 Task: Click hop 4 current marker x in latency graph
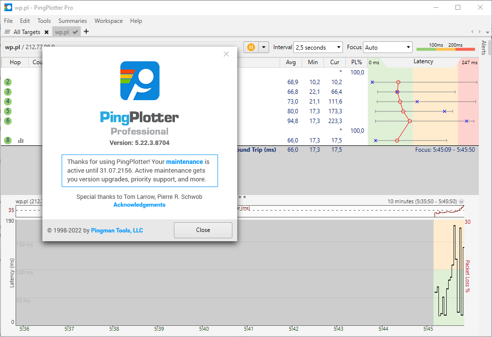tap(417, 102)
